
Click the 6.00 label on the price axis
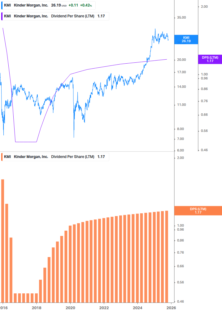point(180,151)
